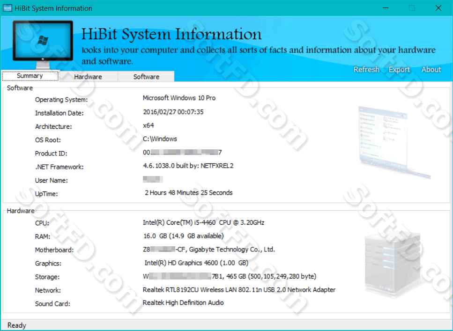Click the 'Installation Date:' label
Screen dimensions: 453x331
[59, 113]
